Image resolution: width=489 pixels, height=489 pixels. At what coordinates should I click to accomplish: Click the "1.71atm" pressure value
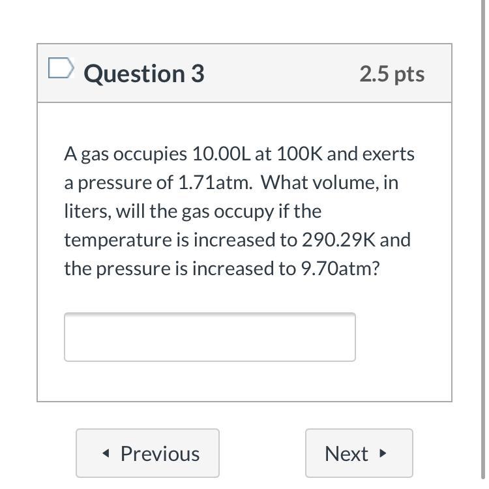(215, 183)
